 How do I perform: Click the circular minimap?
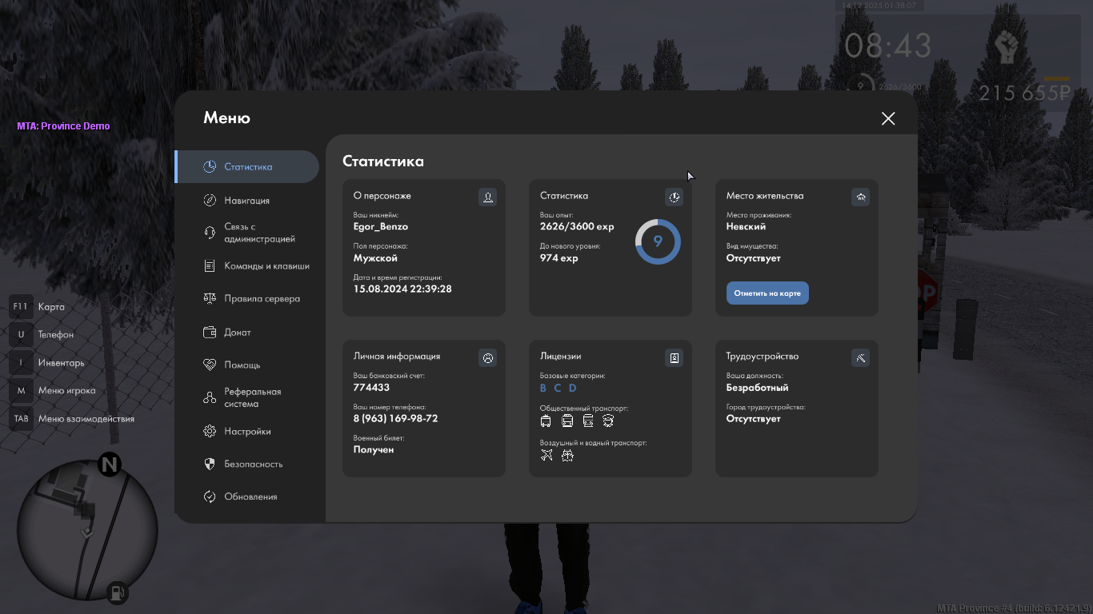(x=86, y=529)
